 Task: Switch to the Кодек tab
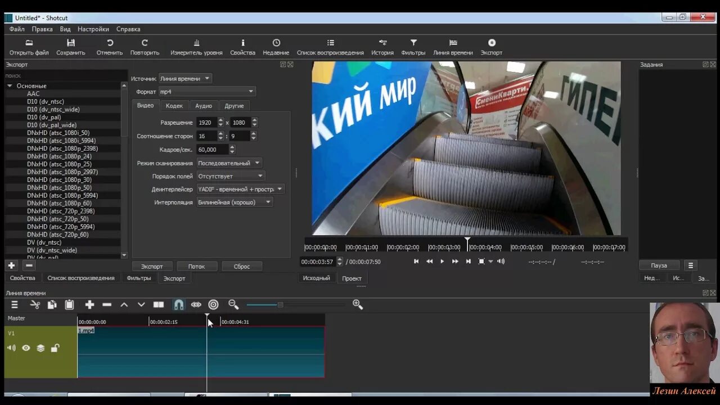click(174, 106)
